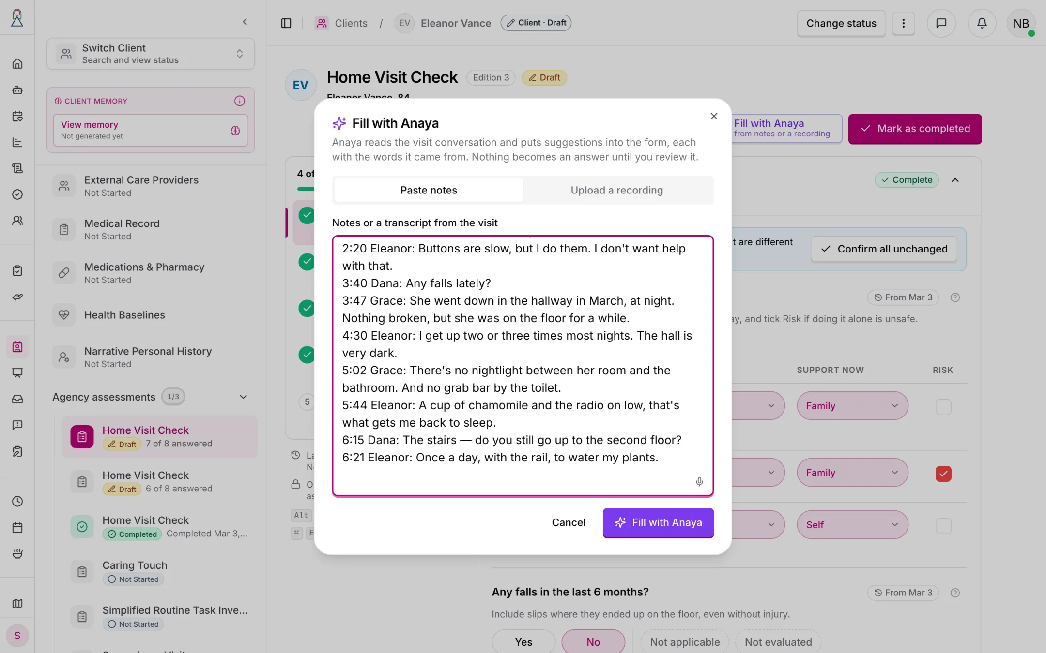
Task: Open the clock history icon in left rail
Action: point(17,501)
